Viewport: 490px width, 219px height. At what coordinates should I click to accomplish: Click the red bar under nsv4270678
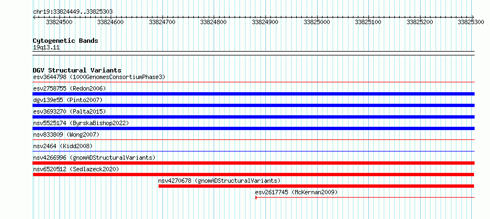pyautogui.click(x=316, y=186)
